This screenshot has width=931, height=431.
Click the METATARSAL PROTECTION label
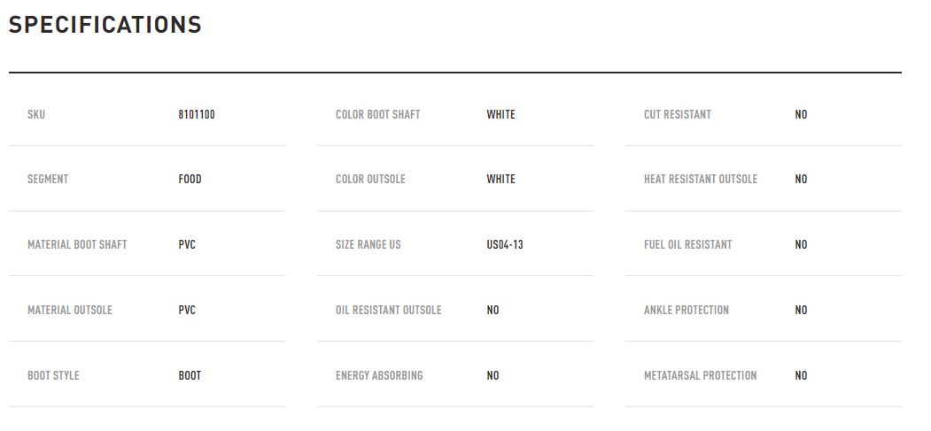[x=701, y=375]
